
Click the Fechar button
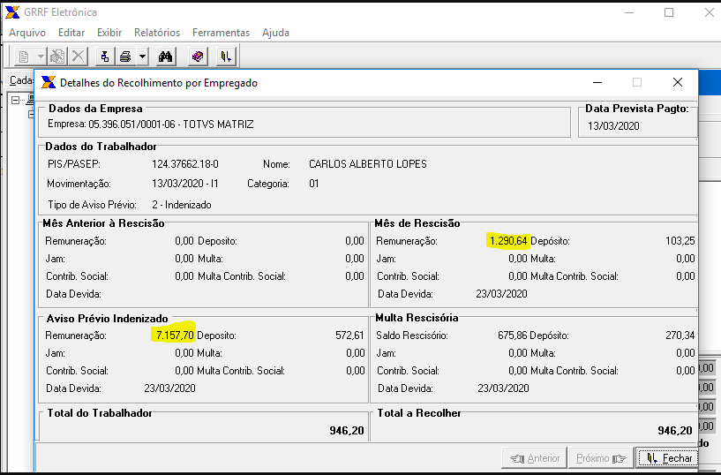click(x=668, y=458)
